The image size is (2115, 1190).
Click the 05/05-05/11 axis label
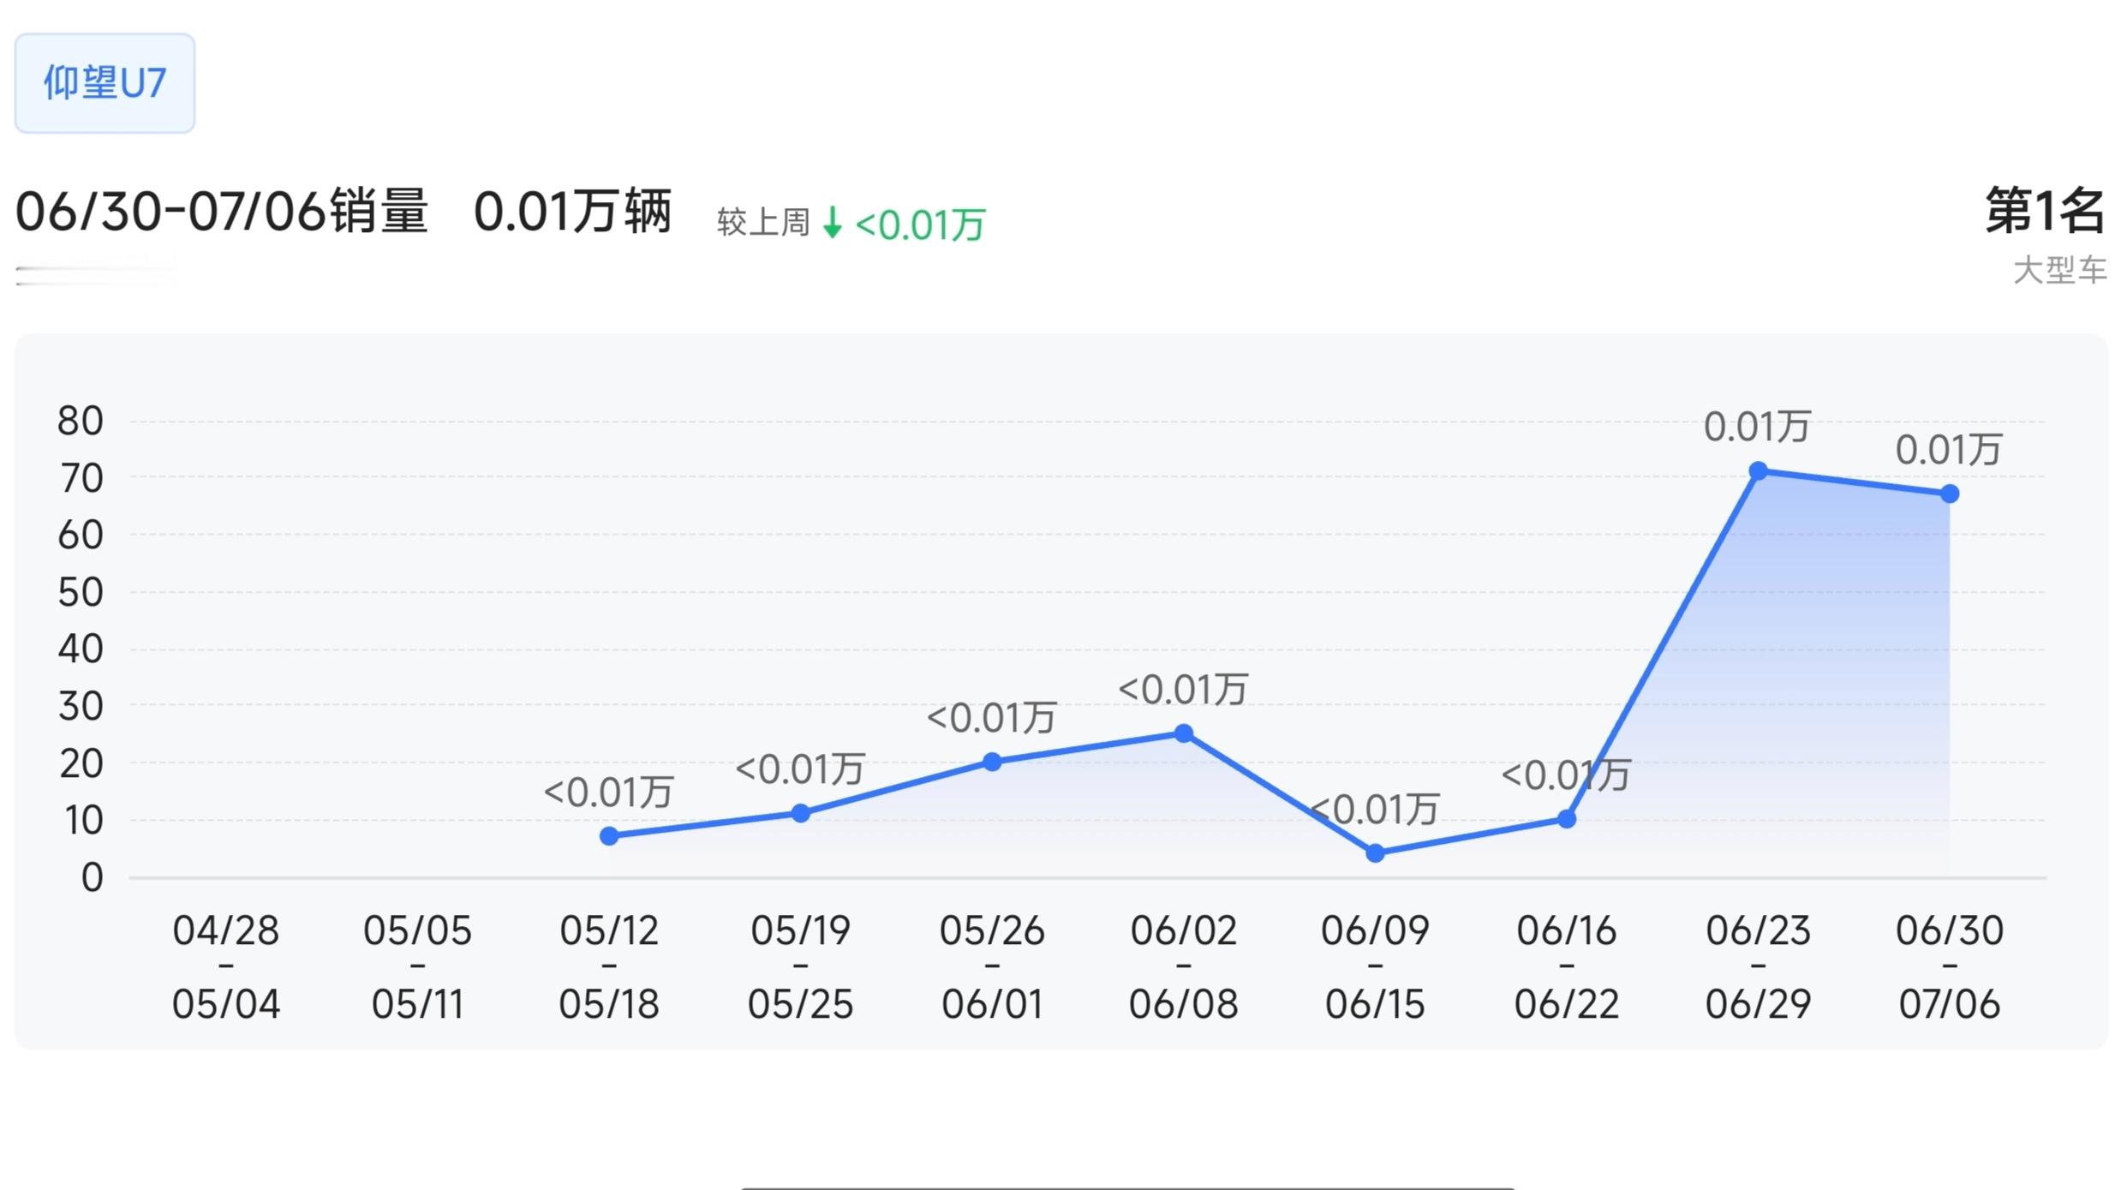[x=418, y=966]
